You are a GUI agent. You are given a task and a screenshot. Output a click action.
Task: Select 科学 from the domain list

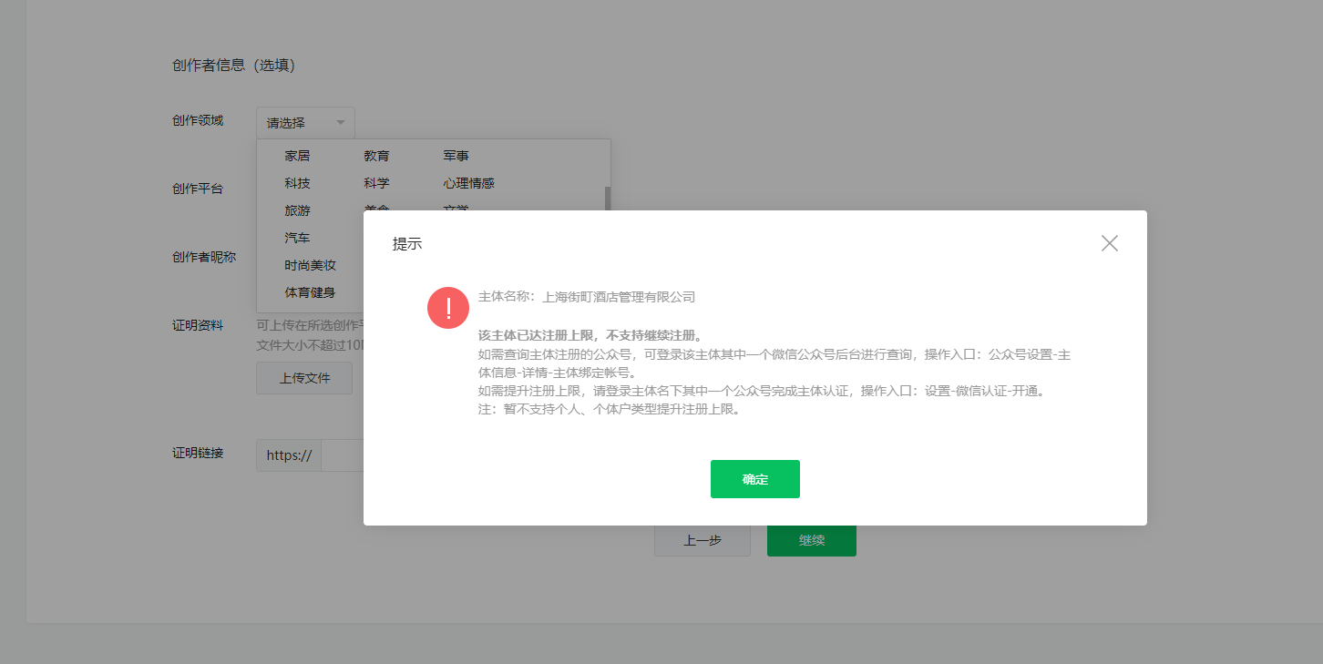pos(376,184)
